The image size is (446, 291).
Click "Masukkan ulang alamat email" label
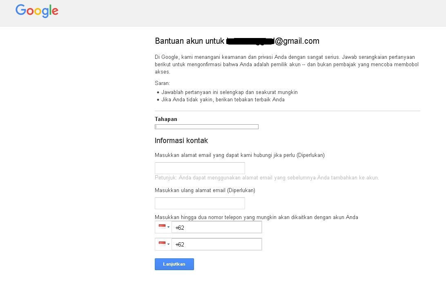pyautogui.click(x=205, y=190)
